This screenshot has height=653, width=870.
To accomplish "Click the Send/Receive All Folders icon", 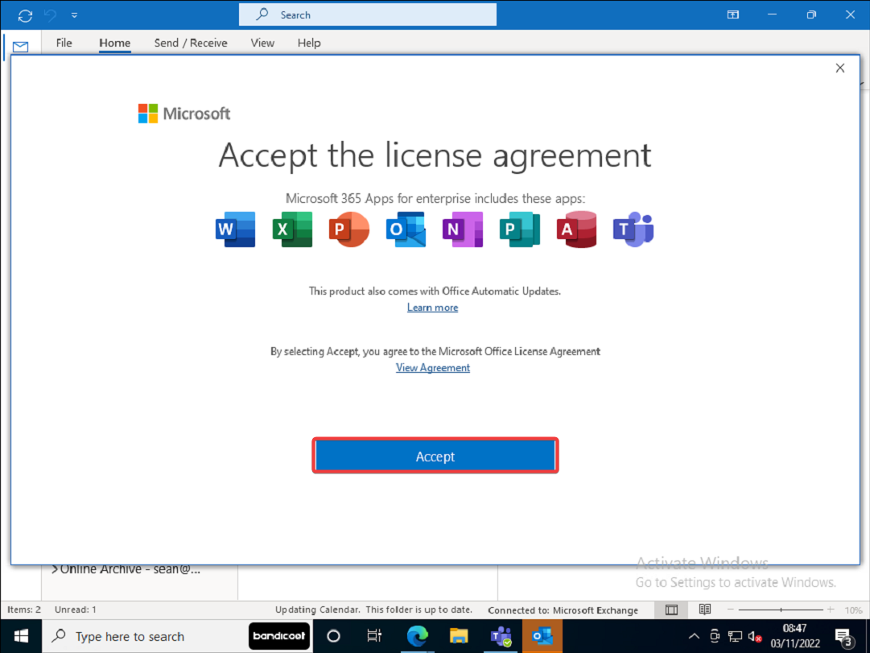I will [24, 14].
